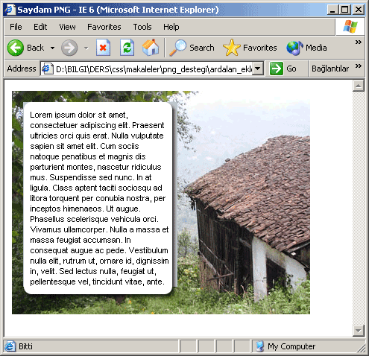Viewport: 369px width, 356px height.
Task: Go to the Home page icon
Action: click(151, 48)
